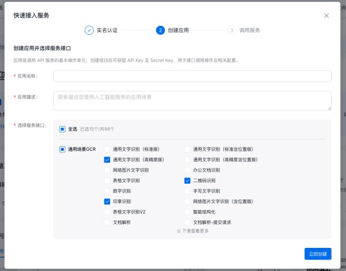
Task: Click the 下滑查看更多 double-chevron icon
Action: [179, 231]
